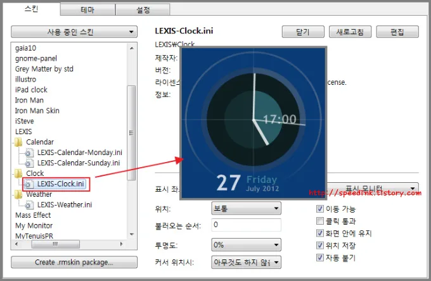Screen dimensions: 431x281
Task: Click the horizontal scrollbar left arrow
Action: click(16, 244)
